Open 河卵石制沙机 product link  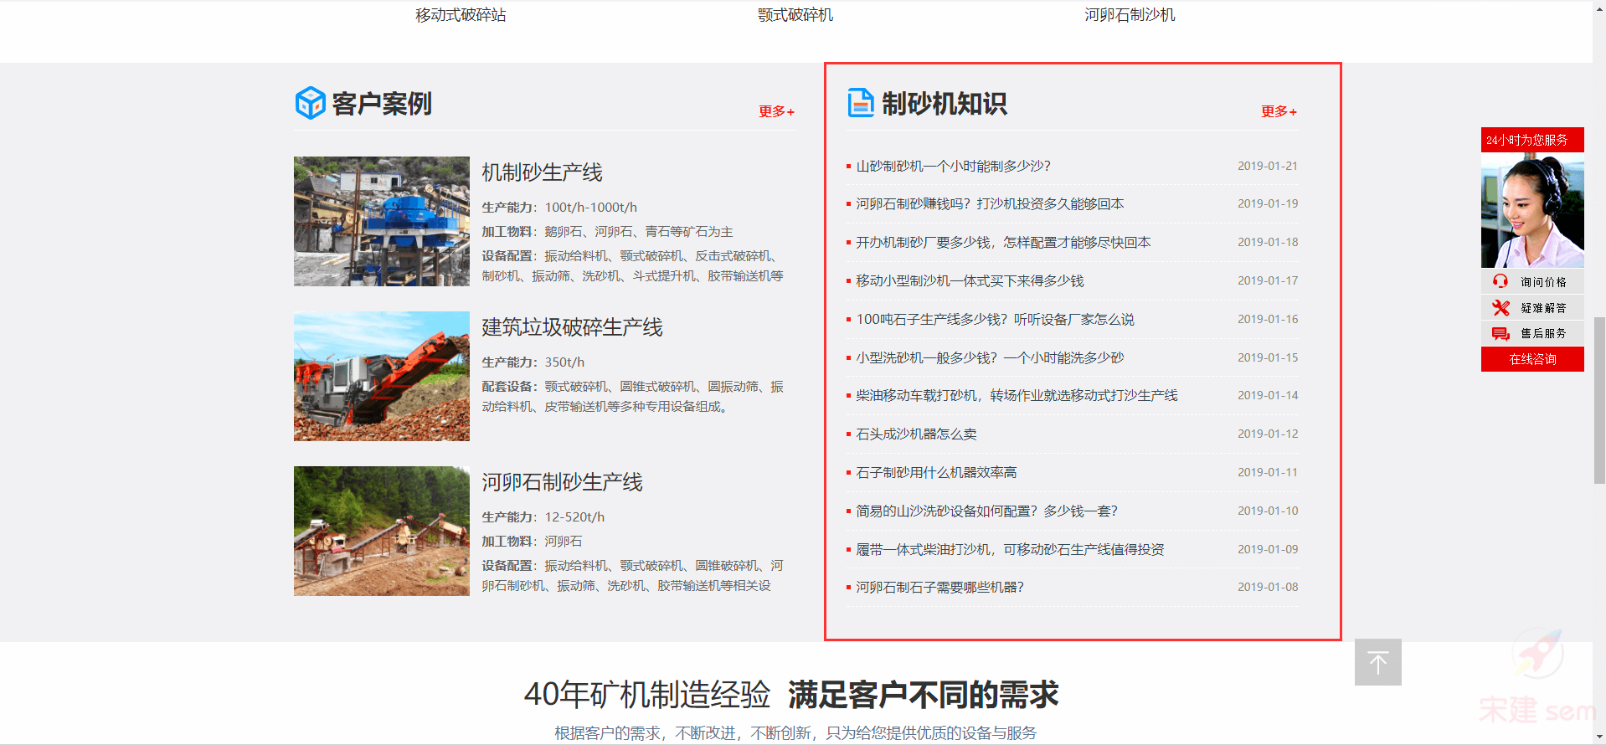pyautogui.click(x=1130, y=15)
